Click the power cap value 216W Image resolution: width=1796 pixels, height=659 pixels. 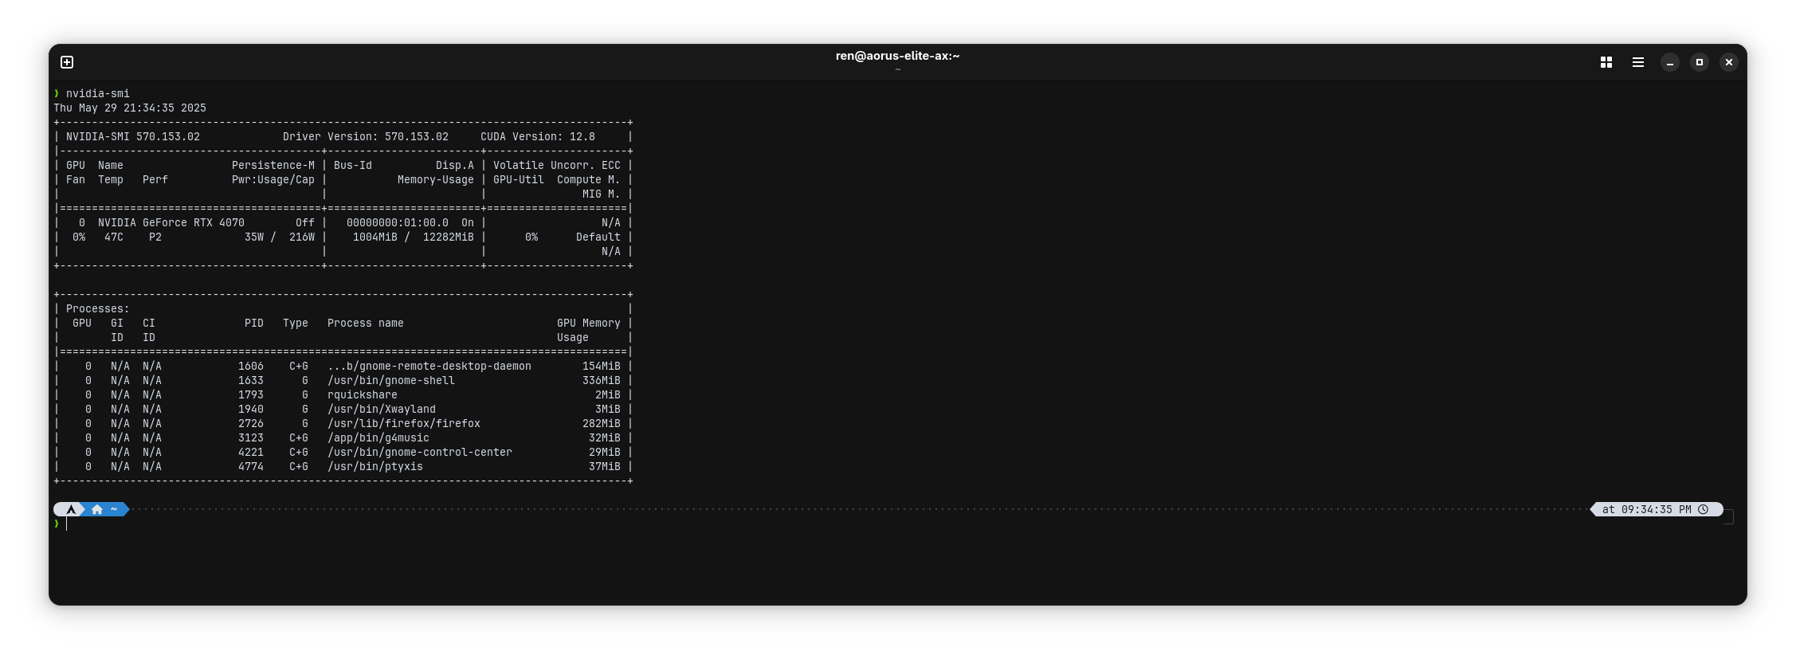[302, 237]
